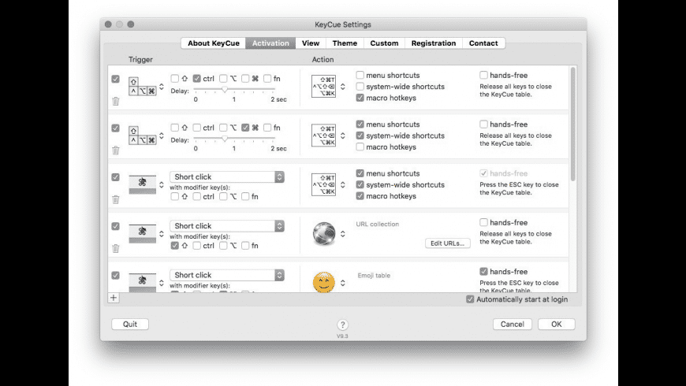Click the shortcut table action icon in second row
The height and width of the screenshot is (386, 686).
pyautogui.click(x=324, y=135)
